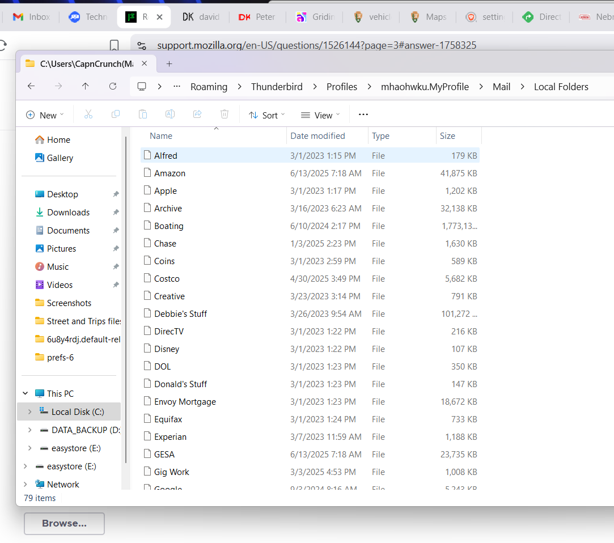
Task: Collapse the This PC tree node
Action: [x=25, y=393]
